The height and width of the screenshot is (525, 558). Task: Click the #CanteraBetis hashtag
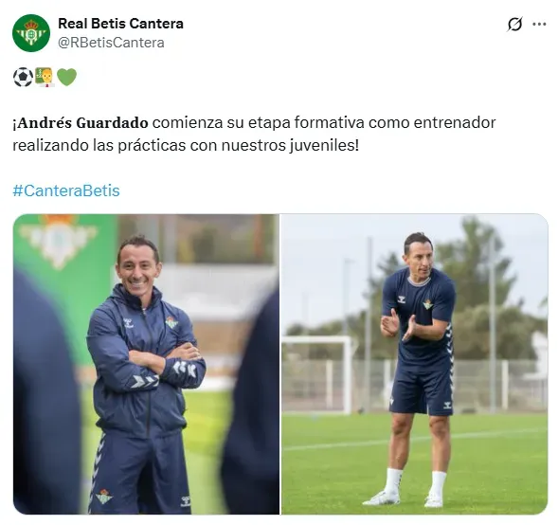(66, 190)
